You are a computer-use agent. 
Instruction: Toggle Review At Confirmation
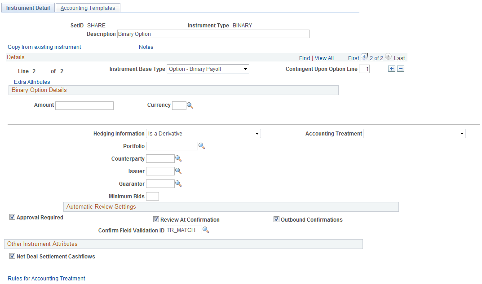pyautogui.click(x=156, y=219)
